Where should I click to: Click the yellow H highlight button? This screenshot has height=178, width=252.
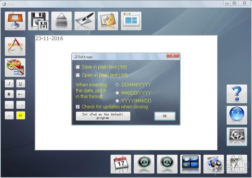21,115
